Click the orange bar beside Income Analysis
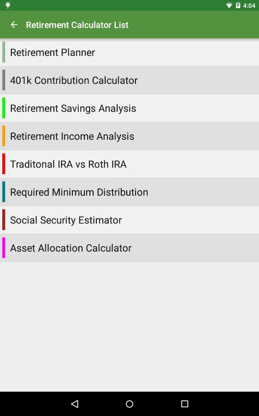The image size is (259, 416). click(4, 136)
